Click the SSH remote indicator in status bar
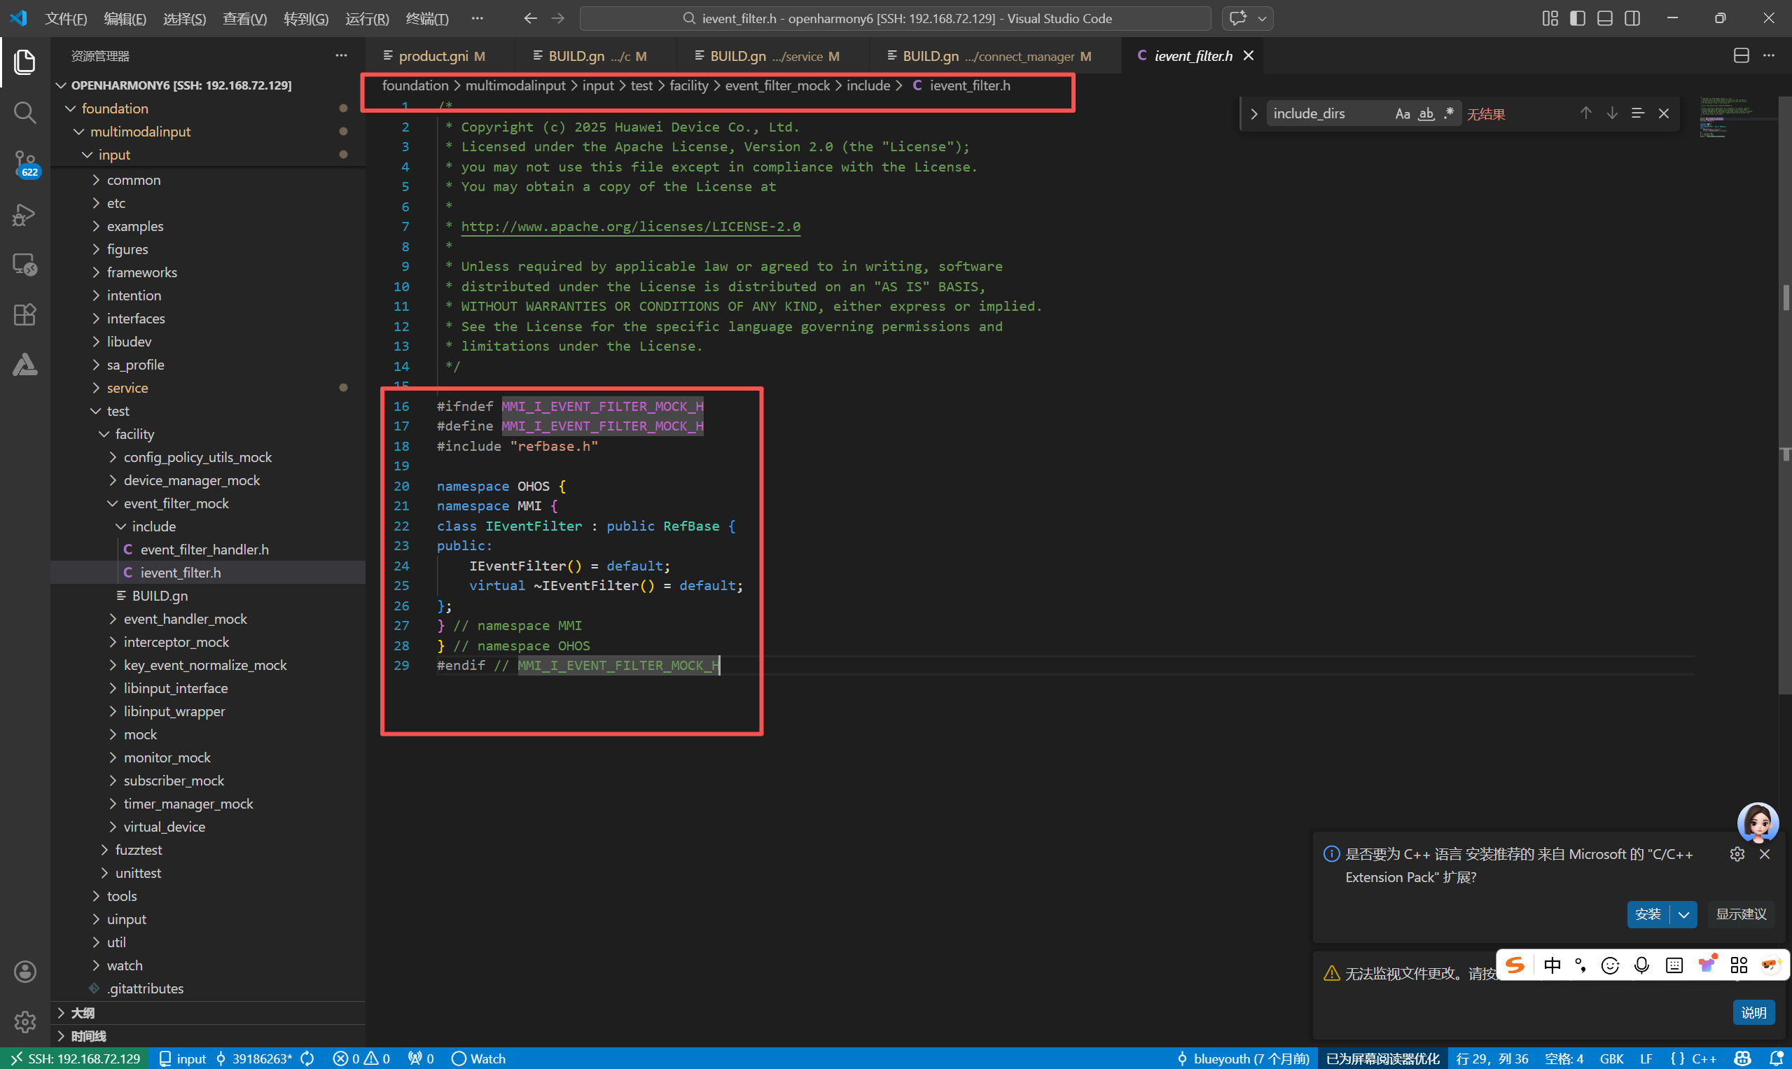This screenshot has width=1792, height=1069. tap(75, 1058)
